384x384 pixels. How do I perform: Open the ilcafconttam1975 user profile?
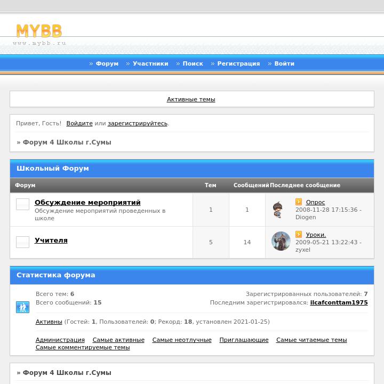[339, 303]
